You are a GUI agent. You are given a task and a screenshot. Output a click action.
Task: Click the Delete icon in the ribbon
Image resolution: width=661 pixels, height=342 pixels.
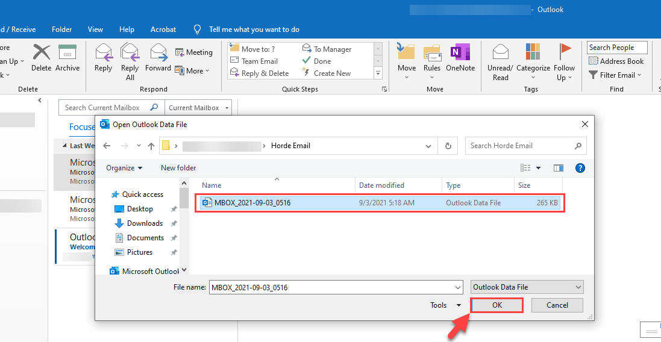click(x=42, y=58)
